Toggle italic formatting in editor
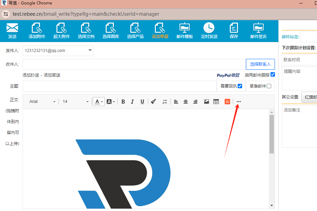This screenshot has width=317, height=211. click(132, 102)
